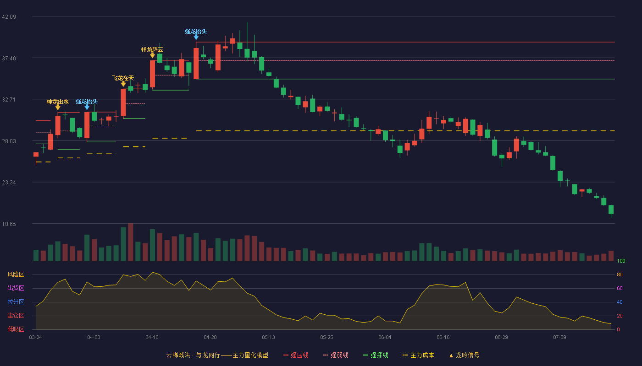This screenshot has height=366, width=642.
Task: Click the long solid green support line
Action: (405, 79)
